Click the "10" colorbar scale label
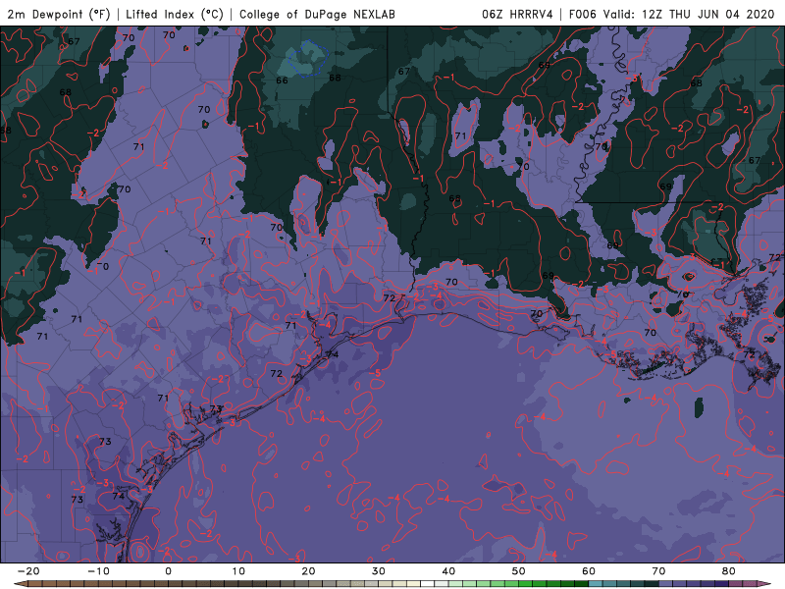 tap(238, 571)
